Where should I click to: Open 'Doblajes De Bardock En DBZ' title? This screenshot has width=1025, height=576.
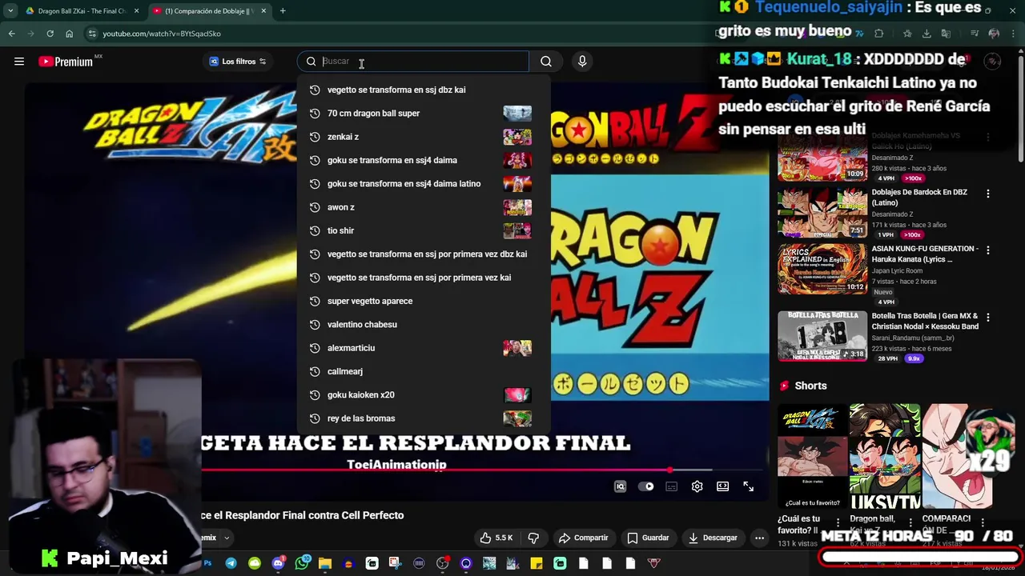pyautogui.click(x=919, y=198)
